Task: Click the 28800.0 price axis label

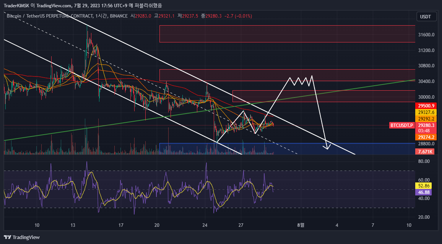Action: [426, 143]
